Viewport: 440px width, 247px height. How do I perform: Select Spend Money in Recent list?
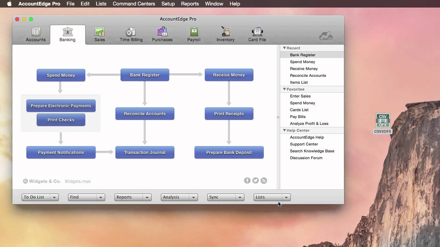312,62
